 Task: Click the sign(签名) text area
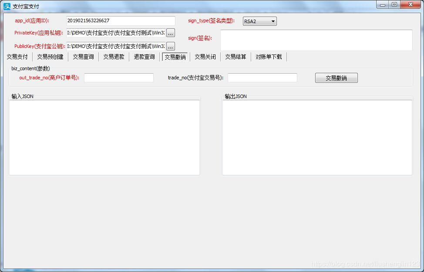pos(316,40)
